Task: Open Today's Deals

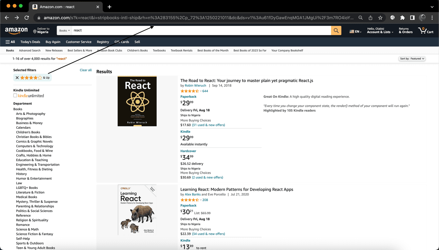Action: 30,42
